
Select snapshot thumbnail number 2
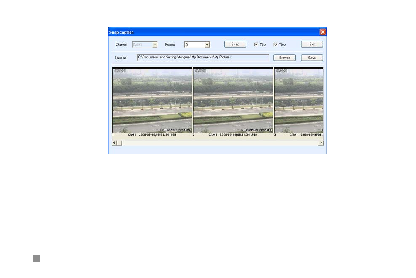coord(233,100)
